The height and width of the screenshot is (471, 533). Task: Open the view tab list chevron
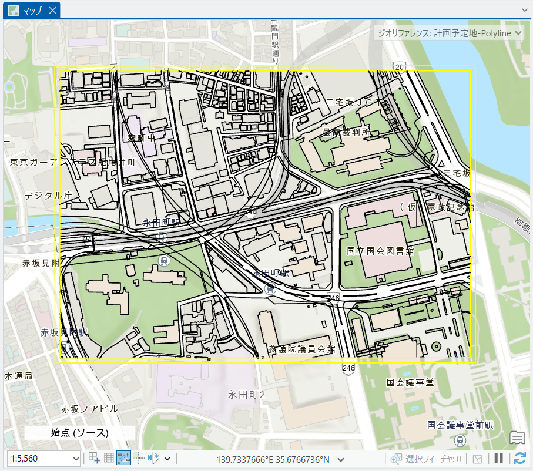(524, 9)
